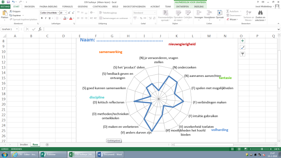Apply the red font color swatch
Image resolution: width=281 pixels, height=158 pixels.
coord(71,18)
